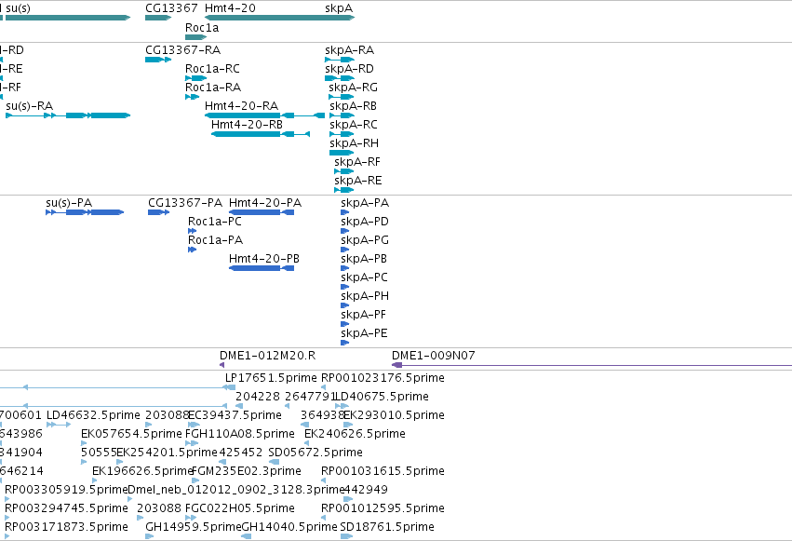Screen dimensions: 792x541
Task: Select the skpA-RG transcript label
Action: (353, 88)
